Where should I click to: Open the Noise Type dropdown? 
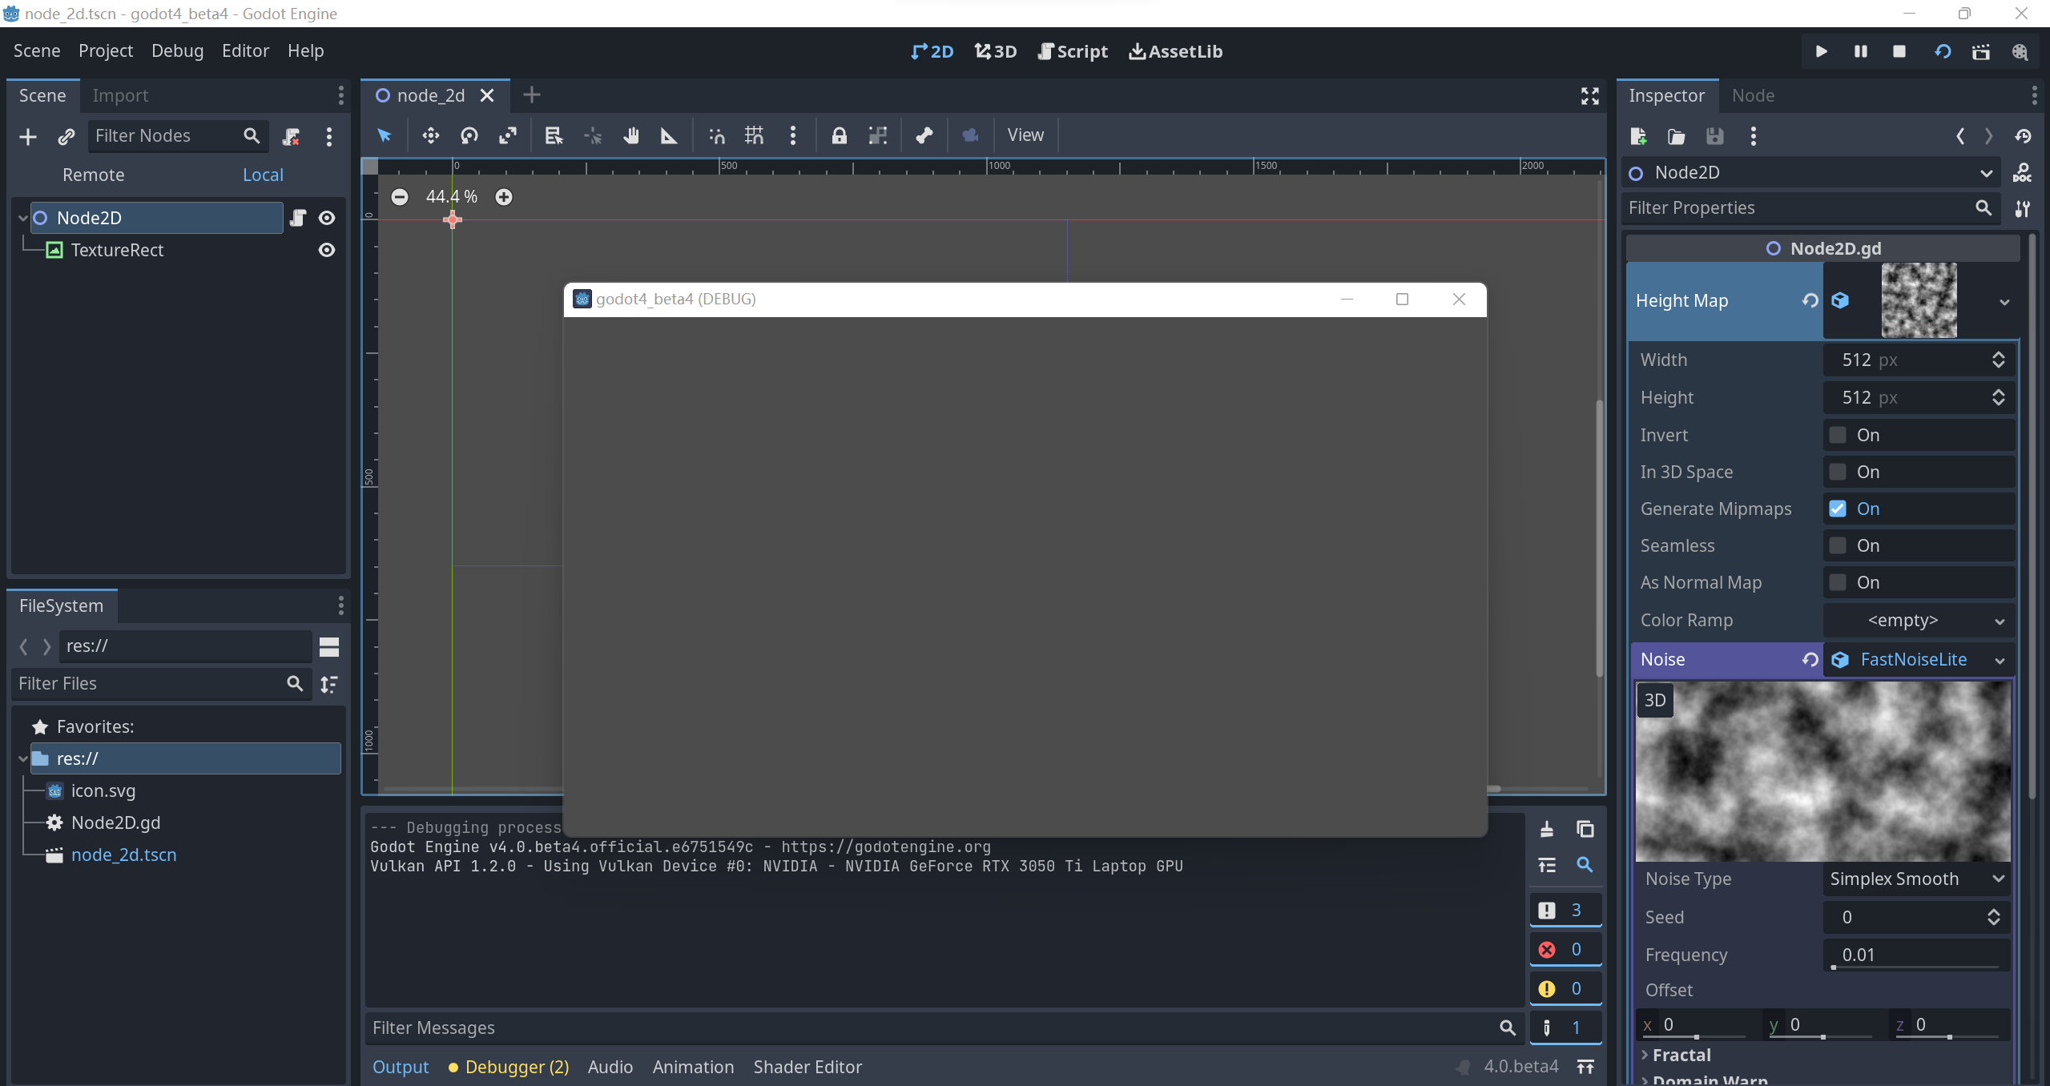(x=1918, y=879)
